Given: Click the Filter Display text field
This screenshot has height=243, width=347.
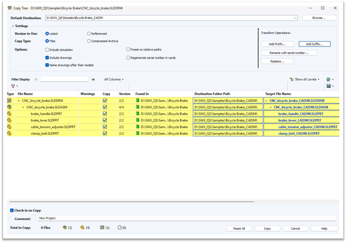Looking at the screenshot, I should 64,79.
